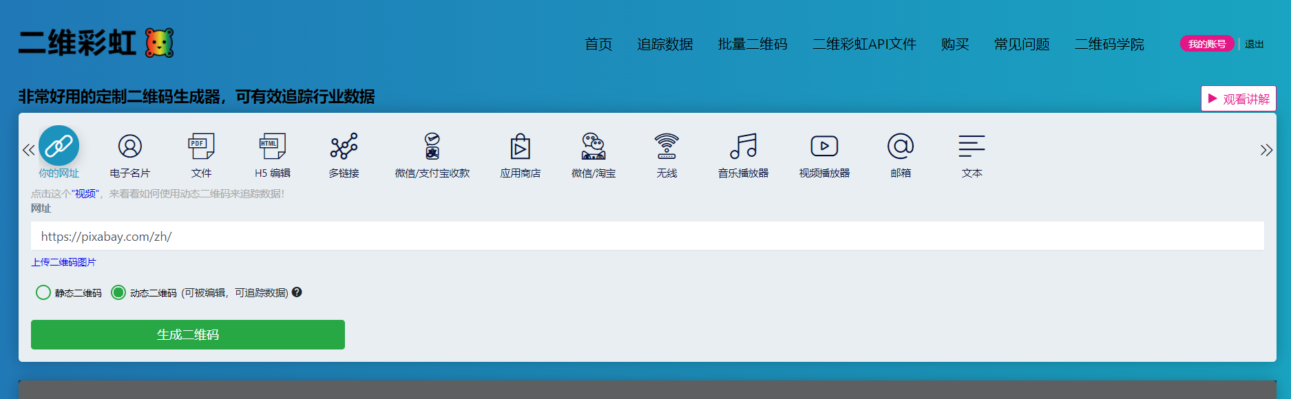The height and width of the screenshot is (399, 1291).
Task: Choose the 无线 WiFi icon
Action: 666,146
